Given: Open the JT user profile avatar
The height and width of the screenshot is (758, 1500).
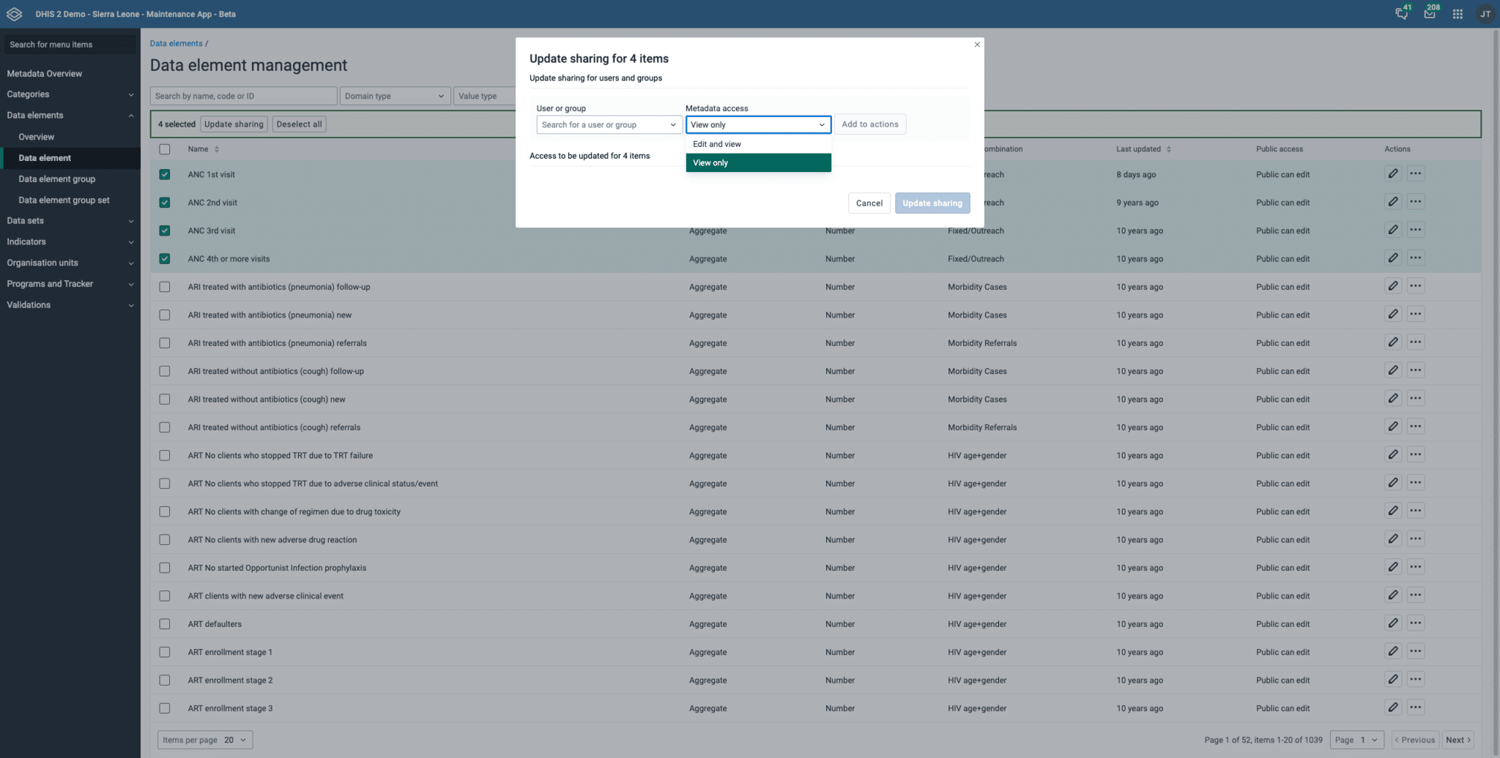Looking at the screenshot, I should click(x=1485, y=13).
